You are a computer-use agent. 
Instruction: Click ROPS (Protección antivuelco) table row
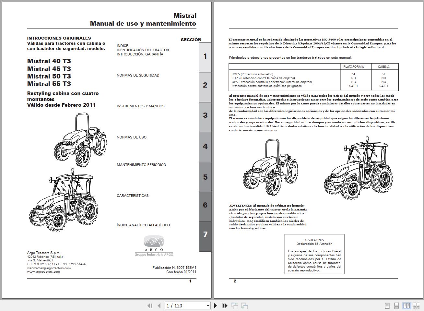[313, 74]
